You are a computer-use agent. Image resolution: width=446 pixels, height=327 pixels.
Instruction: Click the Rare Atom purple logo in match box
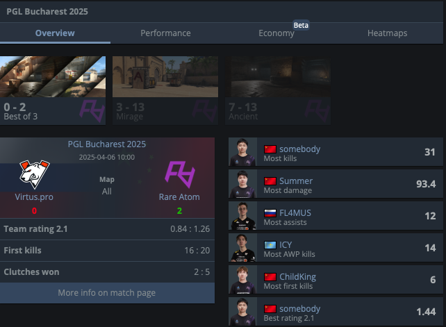(x=180, y=174)
